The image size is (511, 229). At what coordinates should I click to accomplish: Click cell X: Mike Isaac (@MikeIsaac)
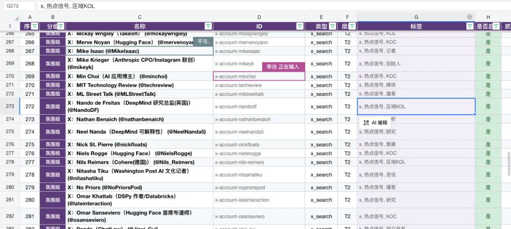[140, 51]
